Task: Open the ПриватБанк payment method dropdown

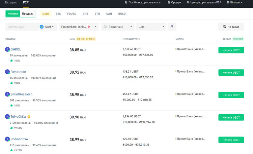Action: point(79,27)
